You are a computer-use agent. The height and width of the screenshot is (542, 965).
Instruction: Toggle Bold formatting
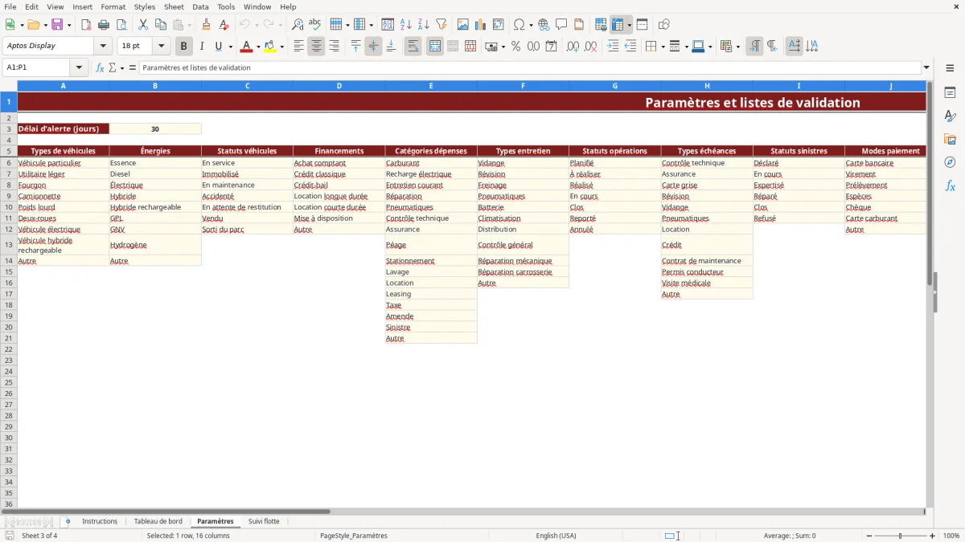(x=184, y=47)
